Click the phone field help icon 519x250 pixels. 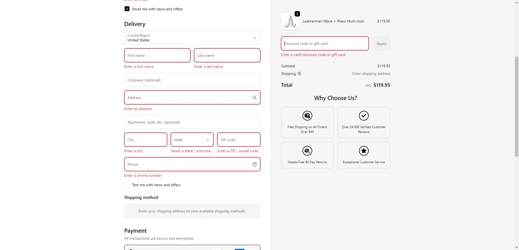254,164
